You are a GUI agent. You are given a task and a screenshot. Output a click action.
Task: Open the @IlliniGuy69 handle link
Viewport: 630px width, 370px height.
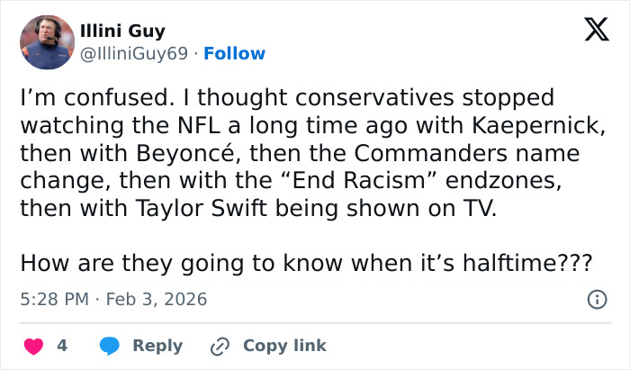pyautogui.click(x=135, y=54)
